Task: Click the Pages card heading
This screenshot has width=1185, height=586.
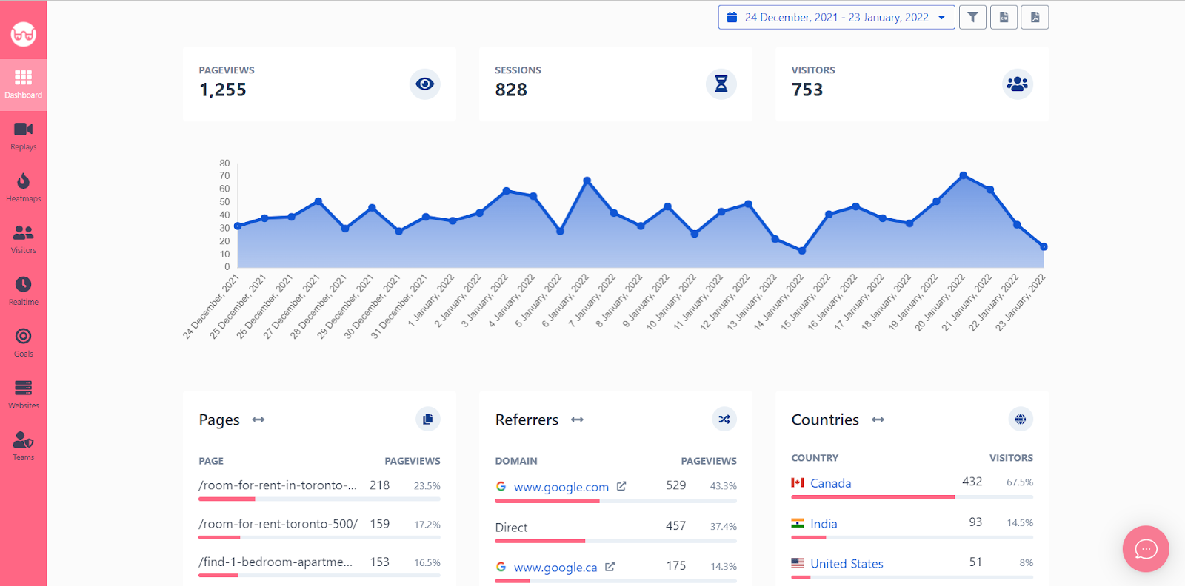Action: point(219,420)
